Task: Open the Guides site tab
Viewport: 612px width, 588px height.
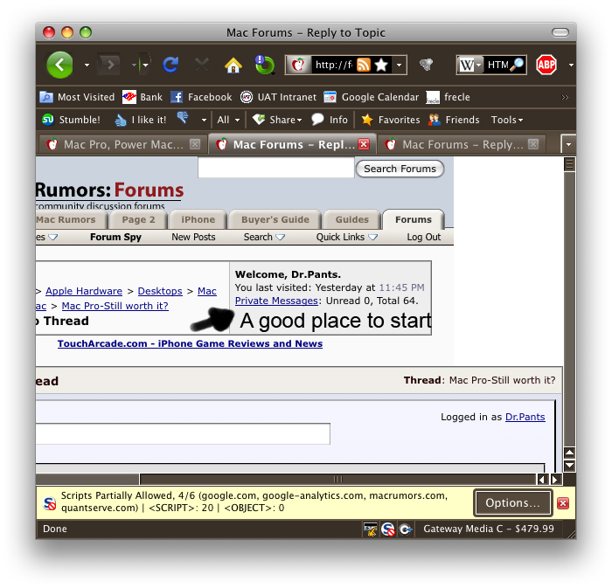Action: coord(351,219)
